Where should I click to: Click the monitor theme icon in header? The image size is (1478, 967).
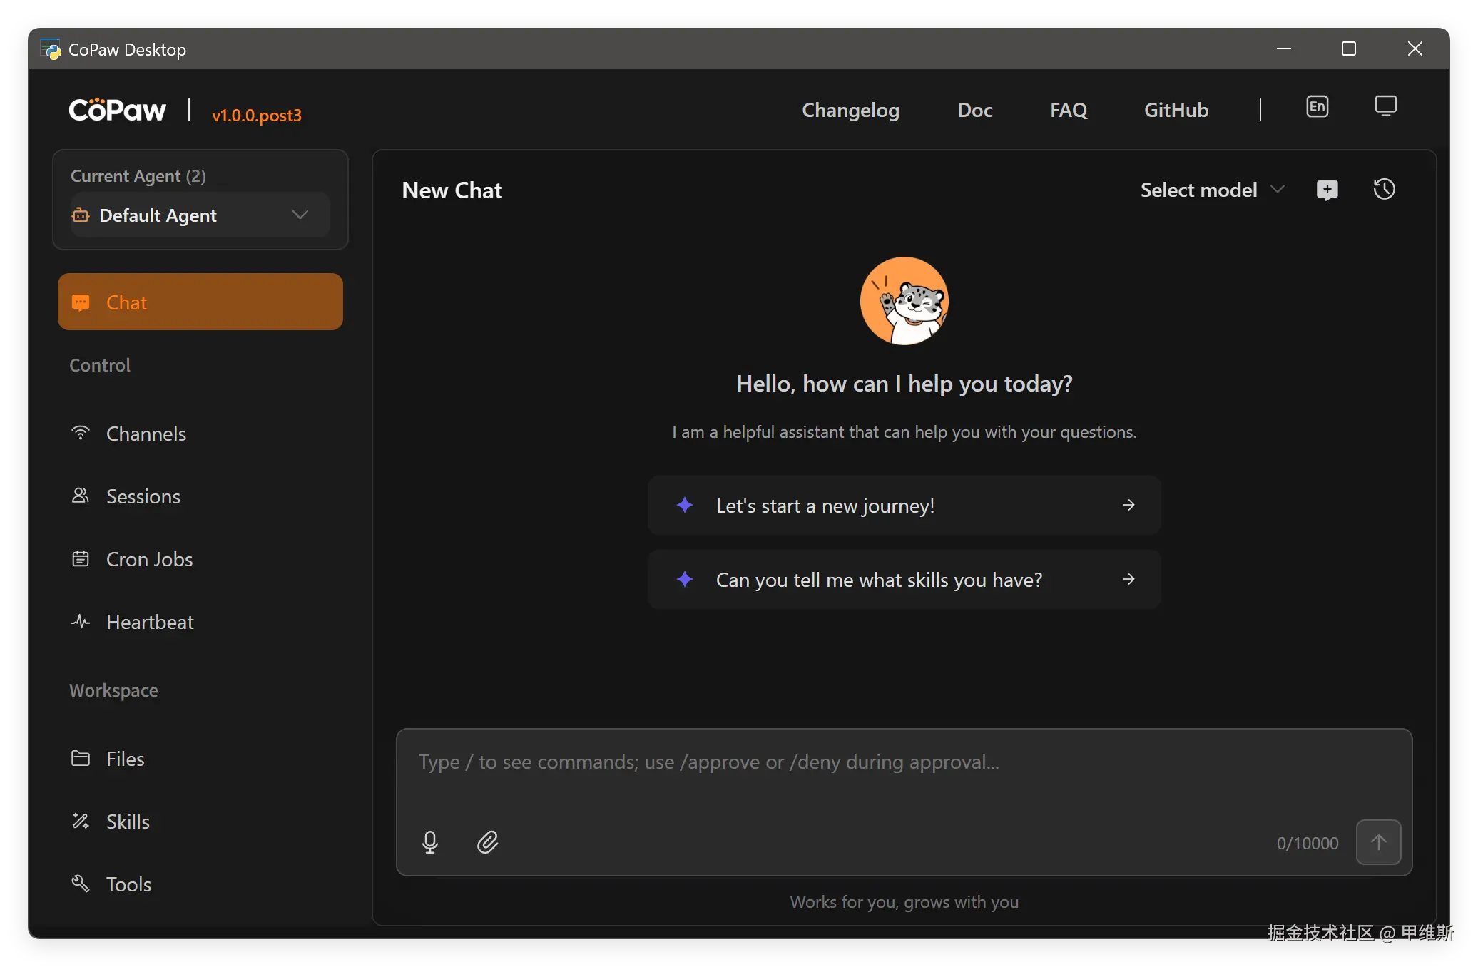(x=1385, y=107)
